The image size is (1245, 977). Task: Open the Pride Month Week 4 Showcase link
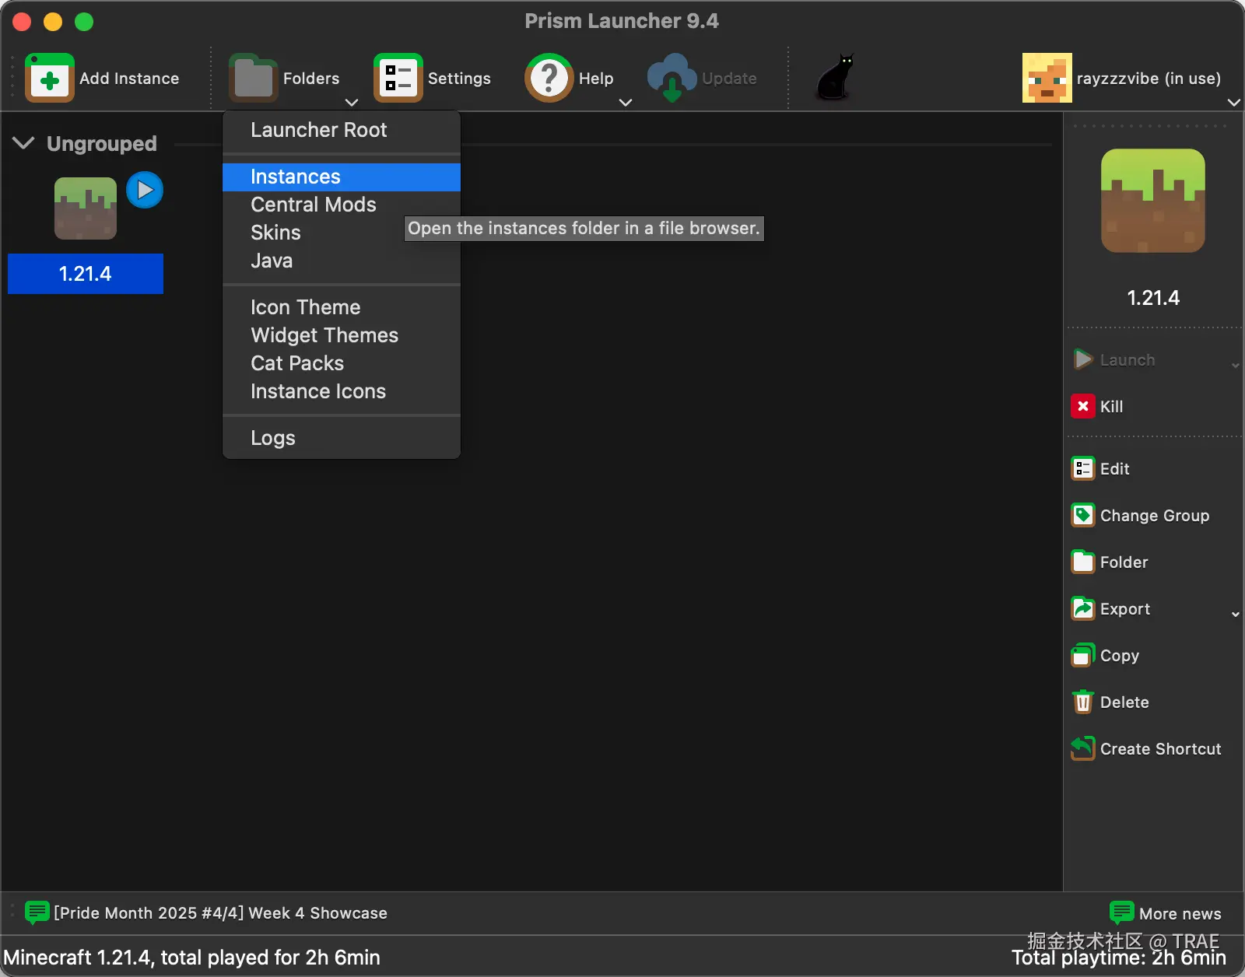(220, 913)
